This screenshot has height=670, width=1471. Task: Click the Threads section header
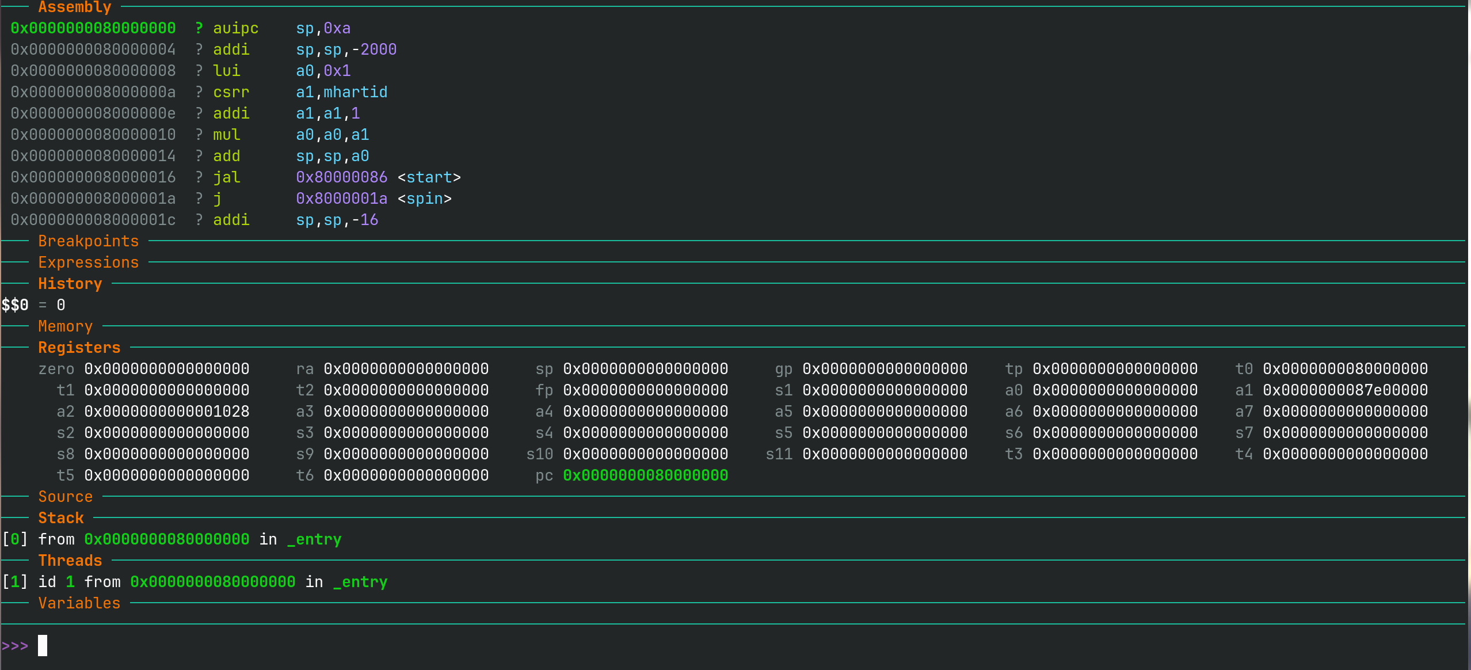(70, 561)
